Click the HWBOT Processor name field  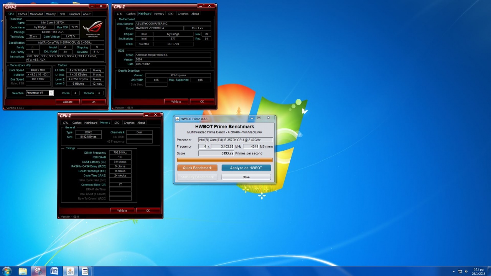tap(236, 140)
